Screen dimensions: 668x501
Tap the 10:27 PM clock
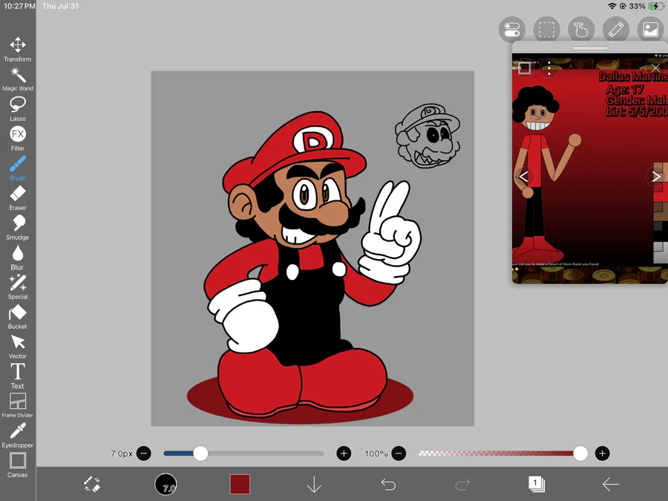click(19, 6)
